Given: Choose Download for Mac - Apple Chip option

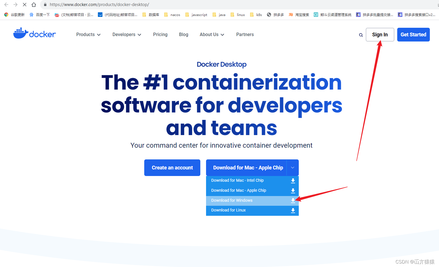Looking at the screenshot, I should click(252, 191).
